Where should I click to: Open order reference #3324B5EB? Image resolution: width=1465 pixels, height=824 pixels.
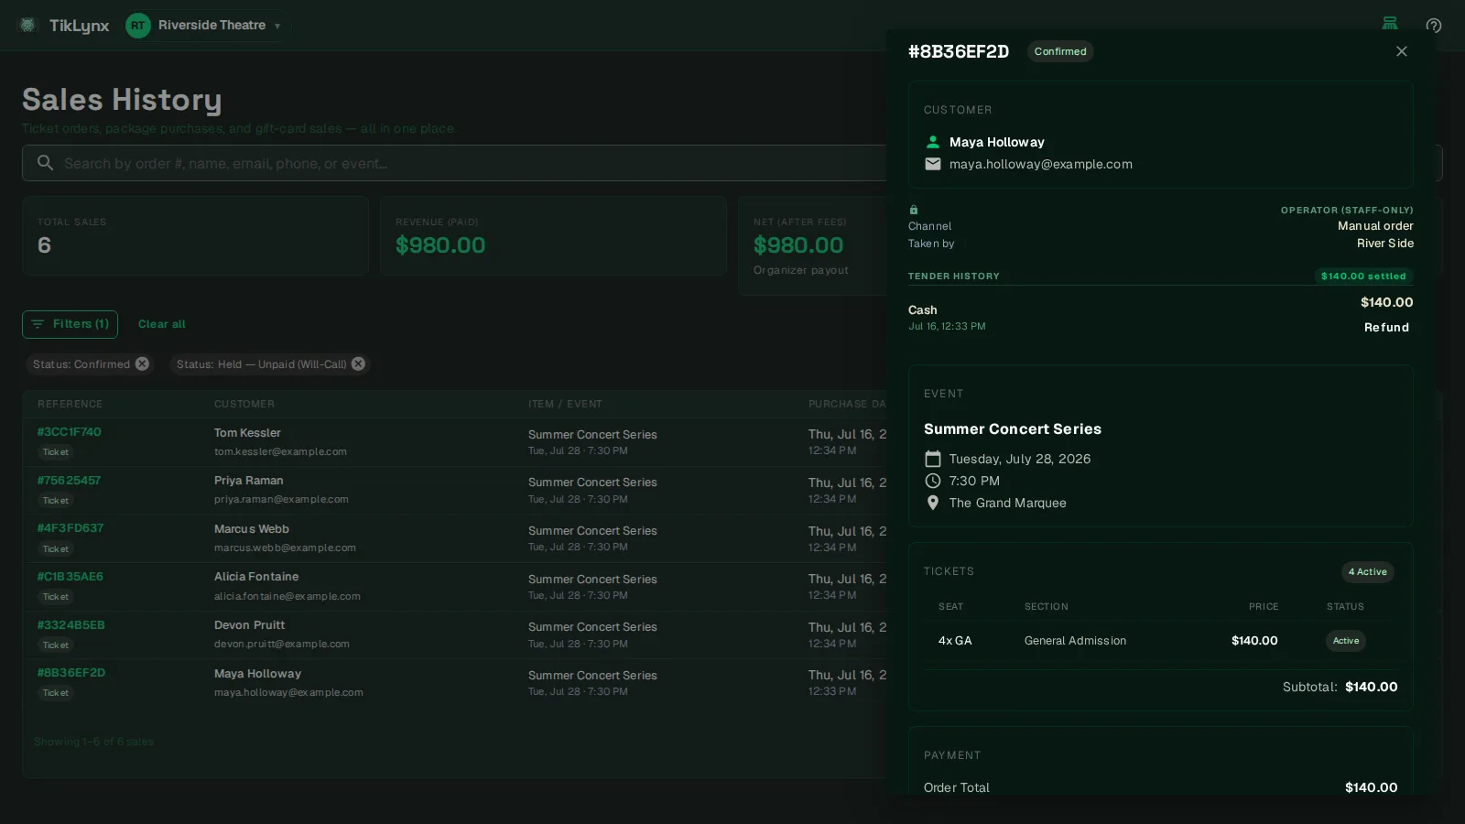pyautogui.click(x=71, y=625)
